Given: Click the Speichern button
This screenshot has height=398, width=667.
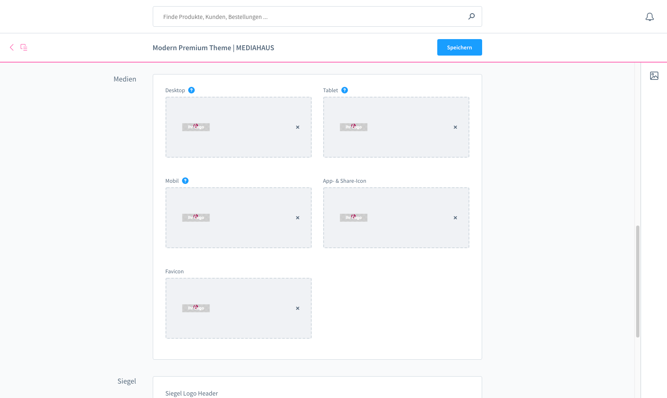Looking at the screenshot, I should tap(459, 47).
